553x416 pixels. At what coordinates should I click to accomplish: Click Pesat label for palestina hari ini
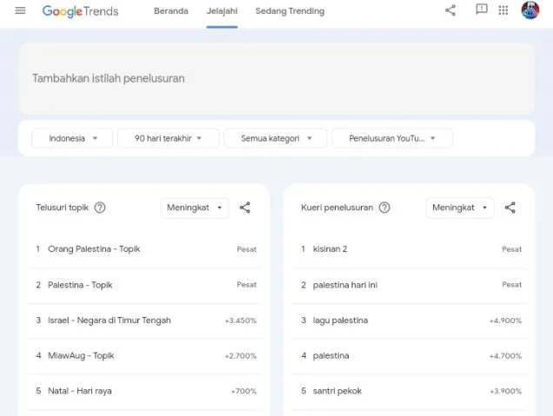512,285
